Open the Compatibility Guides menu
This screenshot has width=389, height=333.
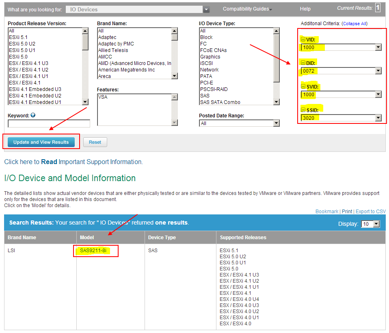click(247, 9)
